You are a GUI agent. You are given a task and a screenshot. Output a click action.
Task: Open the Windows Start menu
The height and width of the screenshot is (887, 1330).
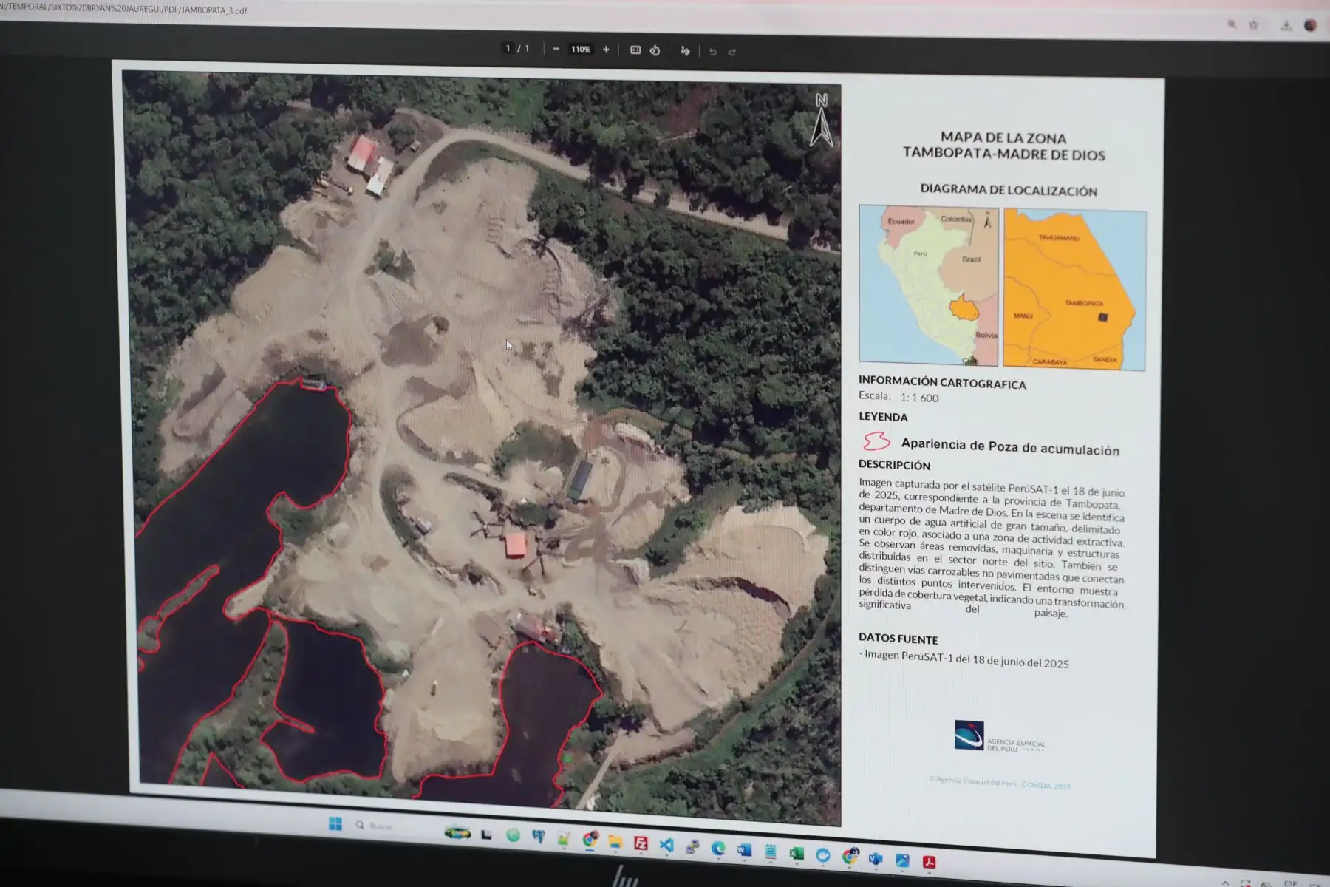tap(335, 823)
